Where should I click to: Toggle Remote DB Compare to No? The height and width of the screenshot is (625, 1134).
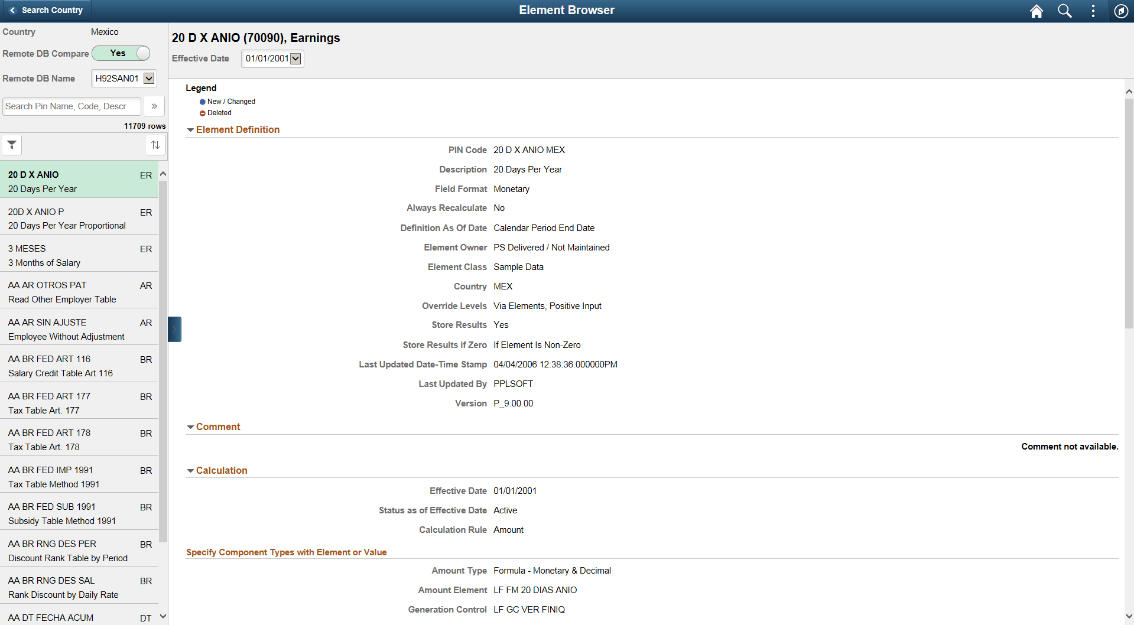pyautogui.click(x=121, y=53)
